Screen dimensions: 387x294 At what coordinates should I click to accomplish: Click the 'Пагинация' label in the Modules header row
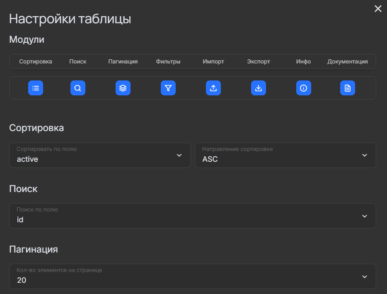click(x=123, y=61)
